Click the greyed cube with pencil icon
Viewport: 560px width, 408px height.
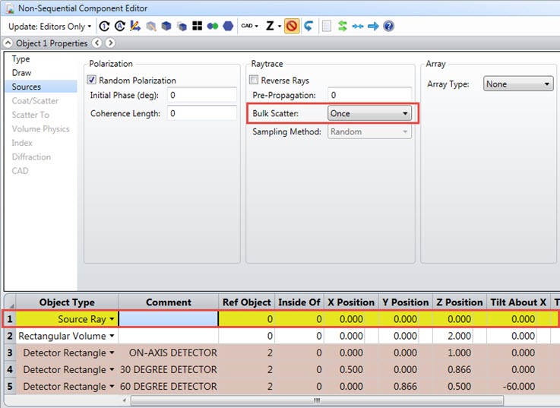(151, 26)
